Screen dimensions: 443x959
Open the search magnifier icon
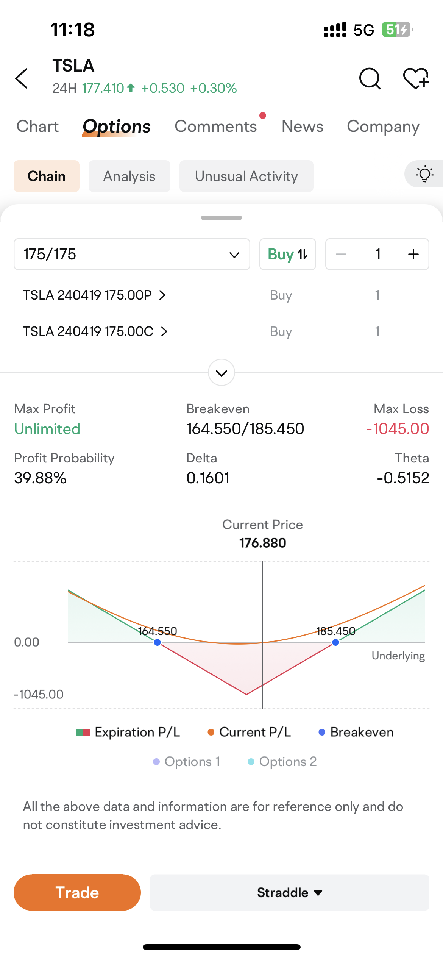[x=370, y=78]
